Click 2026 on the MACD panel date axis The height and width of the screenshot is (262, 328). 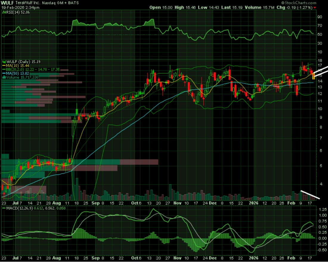pyautogui.click(x=253, y=258)
